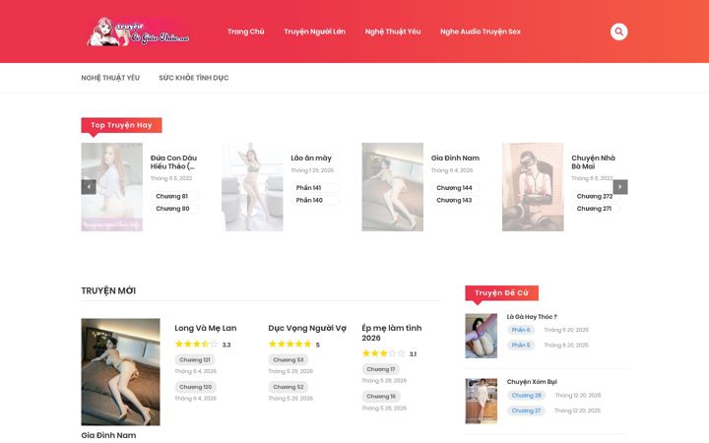
Task: Click the five-star rating of Dục Vọng Người Vợ
Action: point(290,344)
